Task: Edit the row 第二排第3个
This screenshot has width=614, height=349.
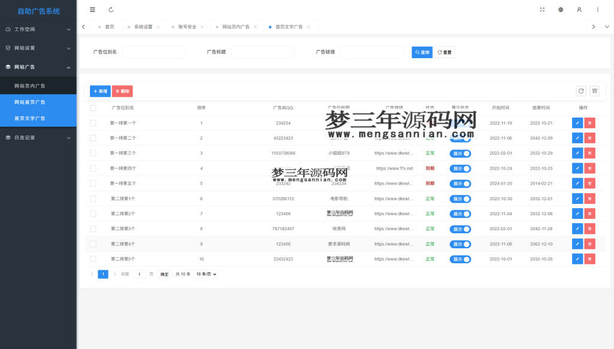Action: click(577, 228)
